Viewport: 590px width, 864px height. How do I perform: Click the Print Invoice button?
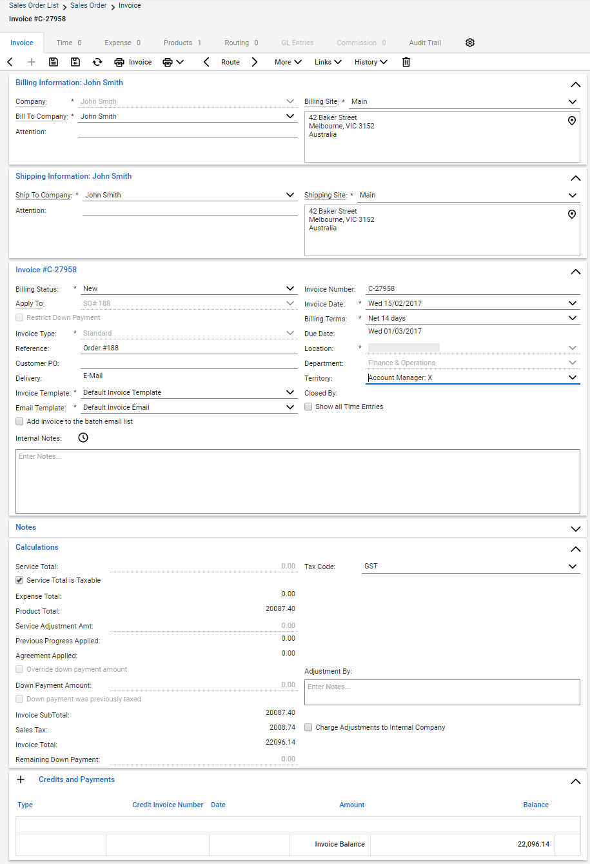133,62
